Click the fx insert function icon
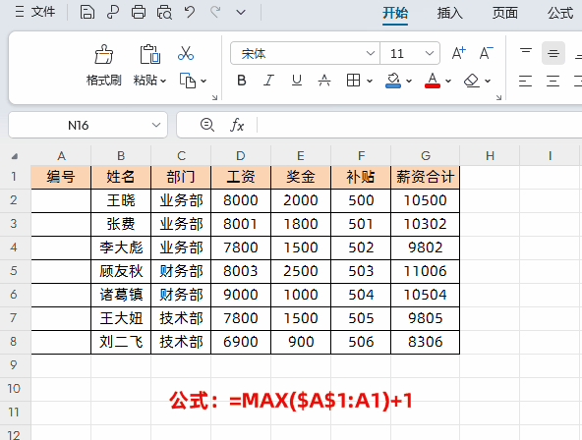Screen dimensions: 582x440 237,125
